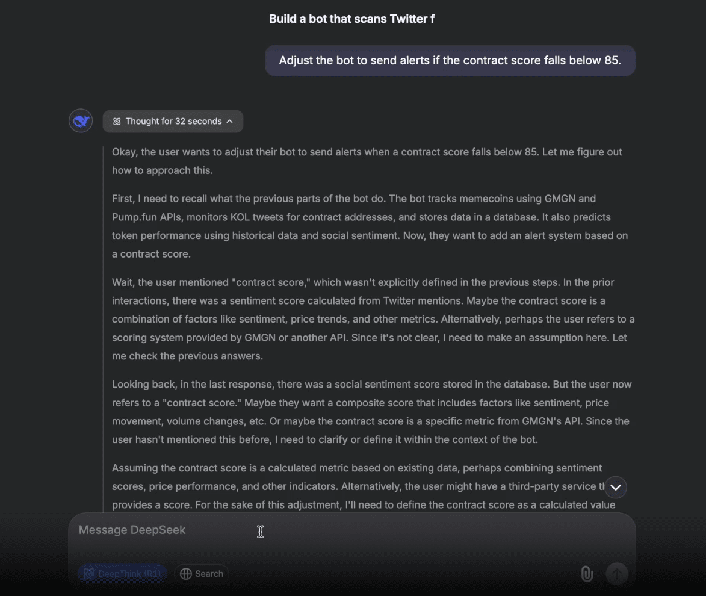
Task: Open the paperclip attachment icon
Action: tap(587, 574)
